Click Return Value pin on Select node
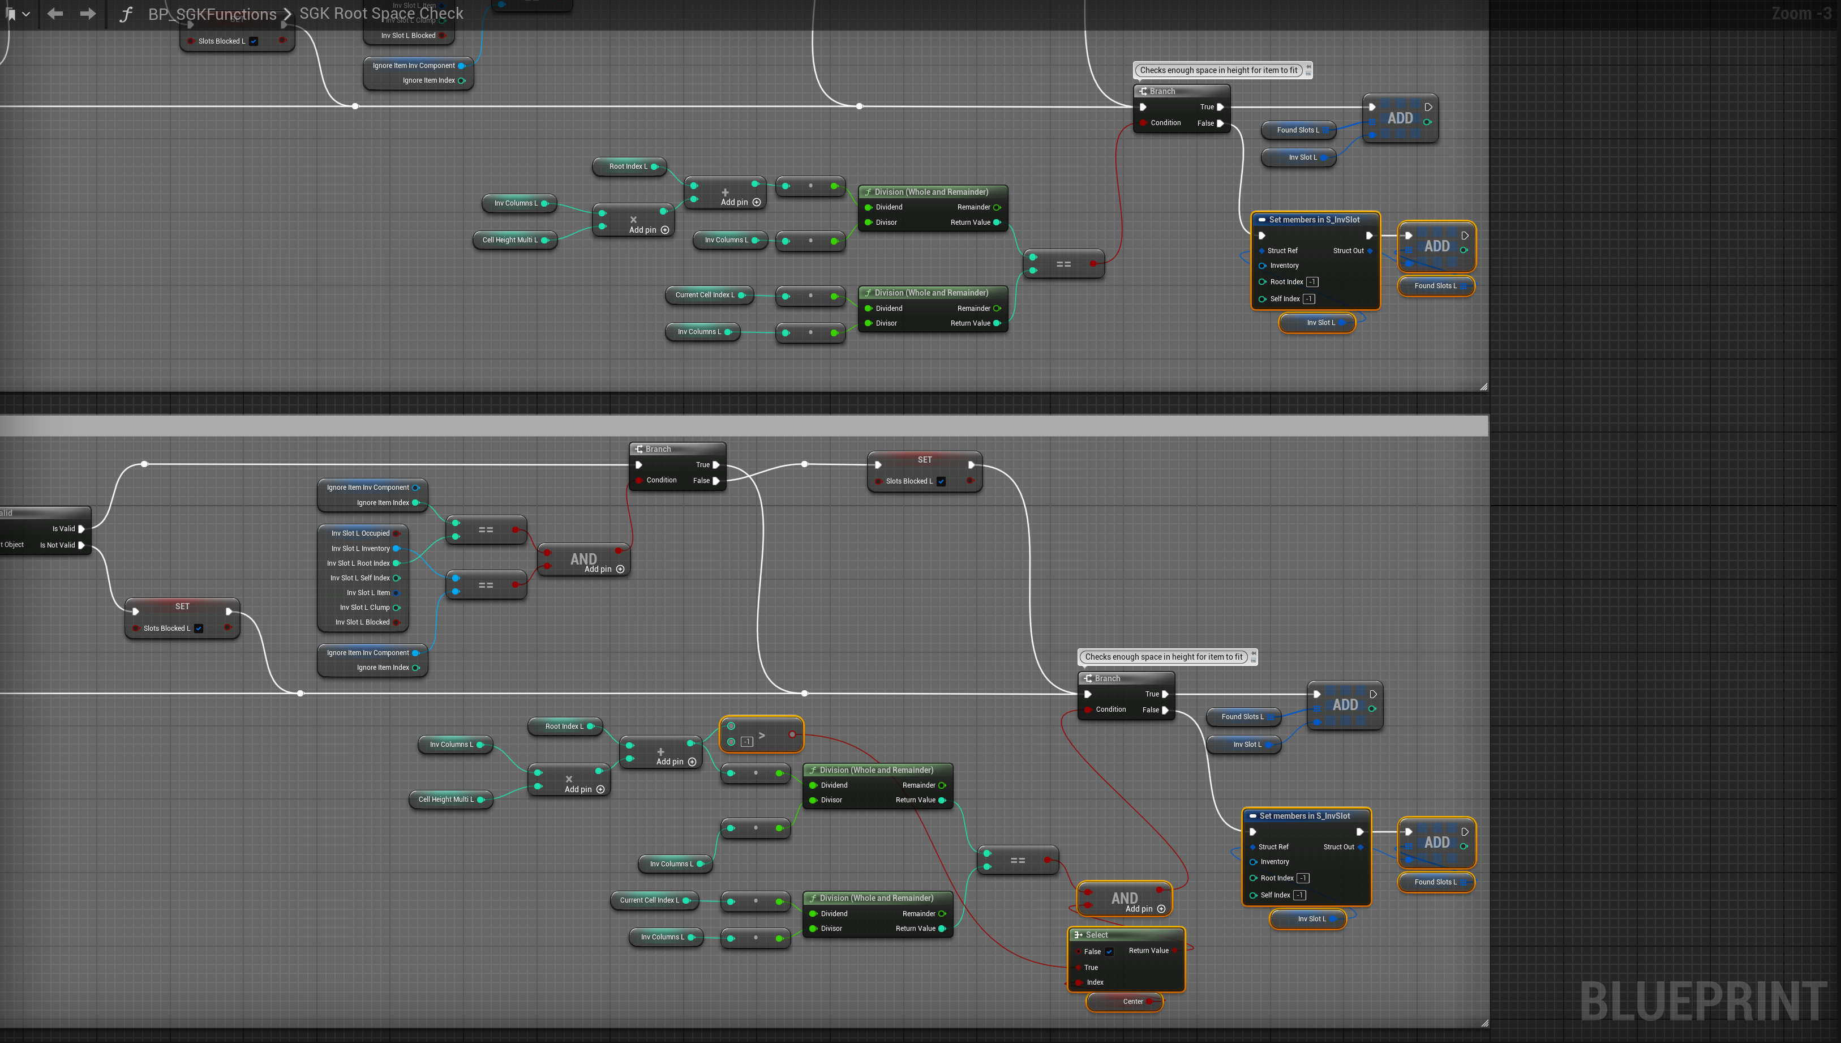Screen dimensions: 1841x1043 (x=1174, y=951)
